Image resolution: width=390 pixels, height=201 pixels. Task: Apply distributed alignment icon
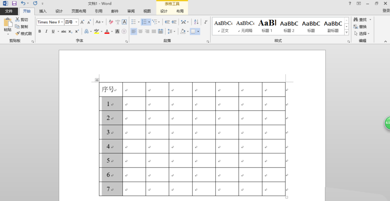(160, 32)
